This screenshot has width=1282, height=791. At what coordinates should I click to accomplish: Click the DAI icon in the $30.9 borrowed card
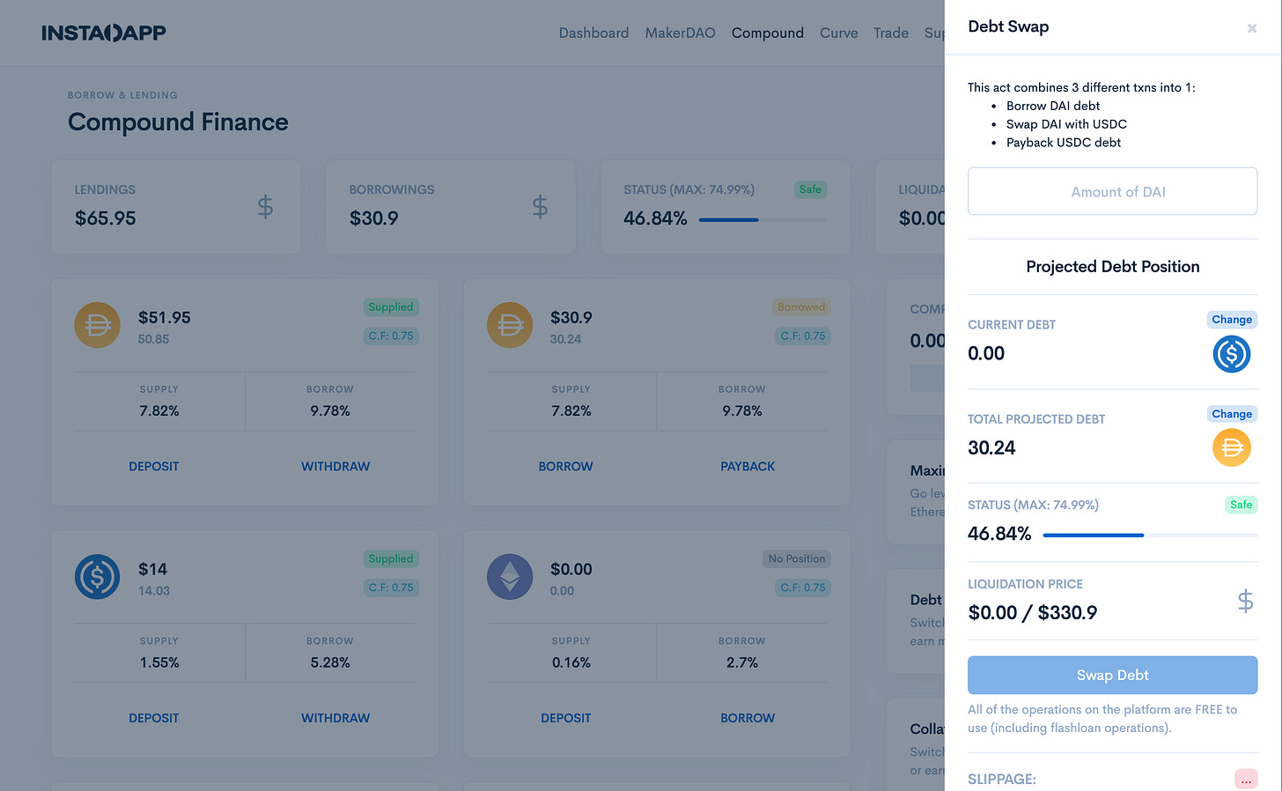510,325
